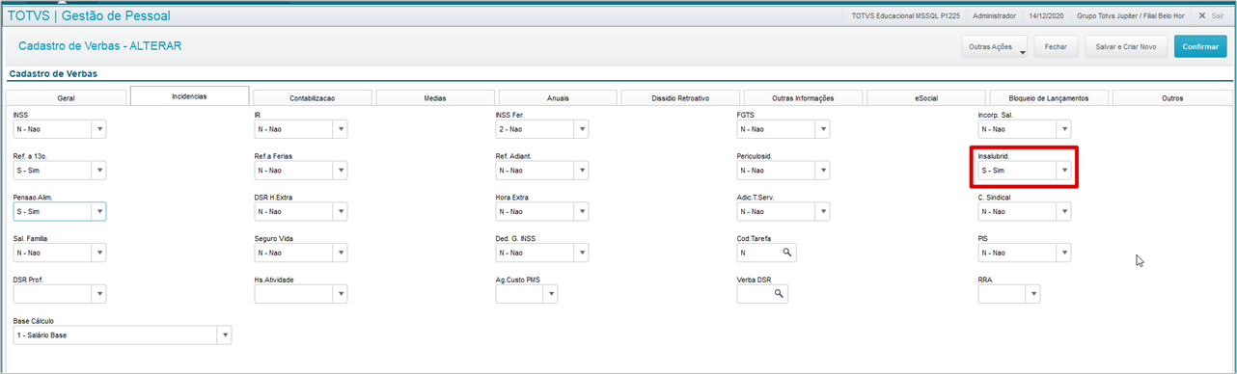Click the Confirmar button
This screenshot has height=374, width=1237.
1200,46
